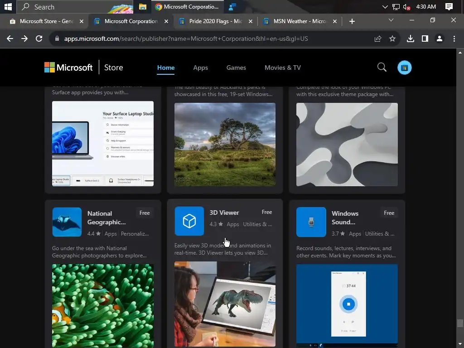Click the Free label on 3D Viewer

266,212
